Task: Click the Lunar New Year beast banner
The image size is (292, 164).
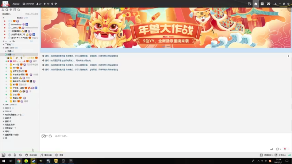Action: click(166, 28)
